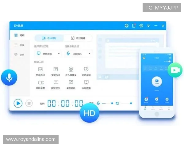The image size is (184, 147).
Task: Click the speaker volume icon in bottom bar
Action: coord(117,103)
